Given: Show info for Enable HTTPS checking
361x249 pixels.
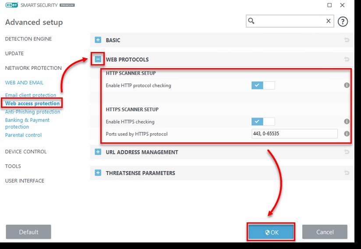Looking at the screenshot, I should pos(347,121).
